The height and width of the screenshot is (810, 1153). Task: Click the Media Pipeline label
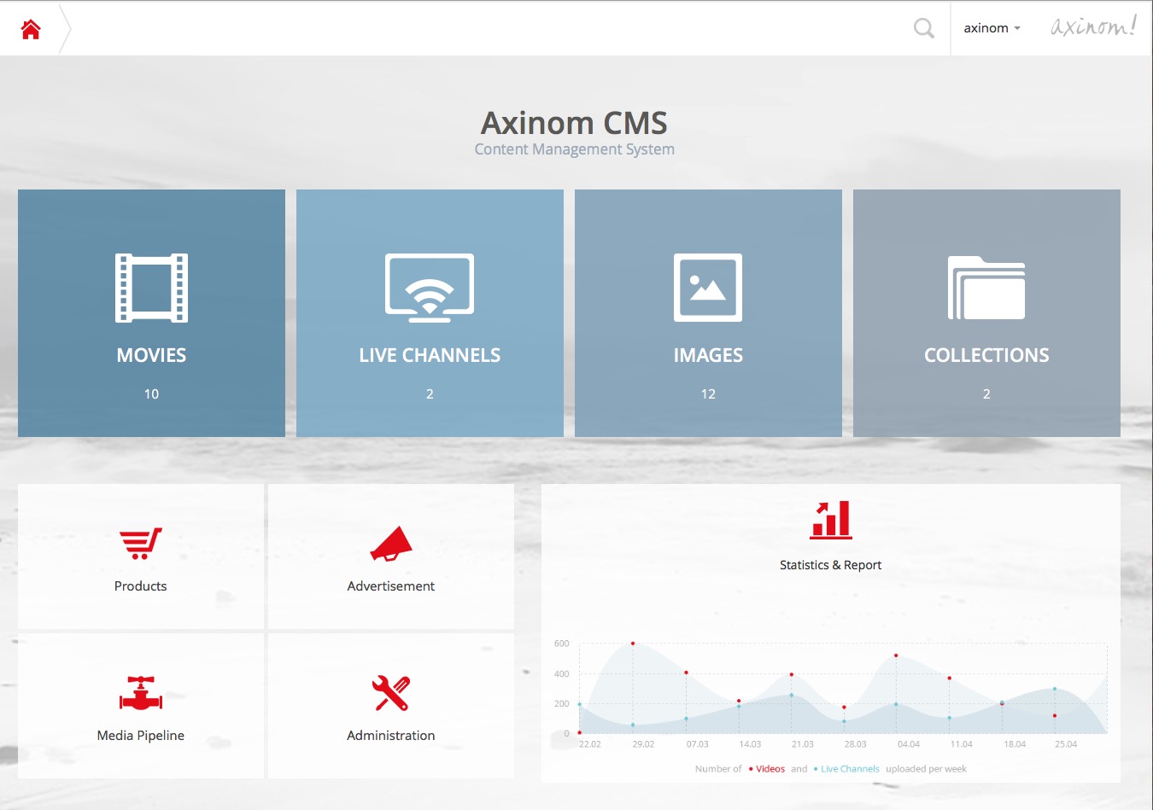coord(141,736)
